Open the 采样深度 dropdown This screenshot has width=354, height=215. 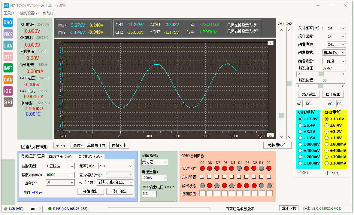[336, 36]
